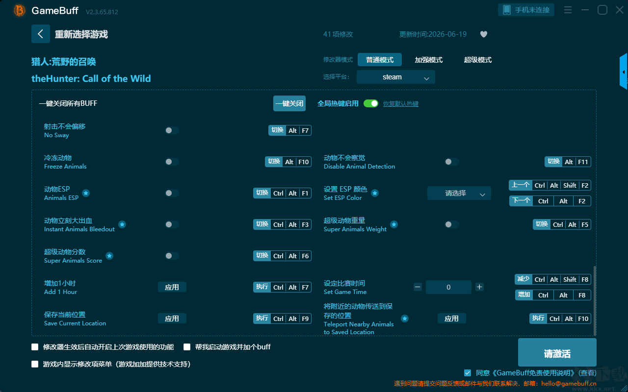The image size is (628, 392).
Task: Click the star beside Super Animals Weight
Action: pyautogui.click(x=394, y=224)
